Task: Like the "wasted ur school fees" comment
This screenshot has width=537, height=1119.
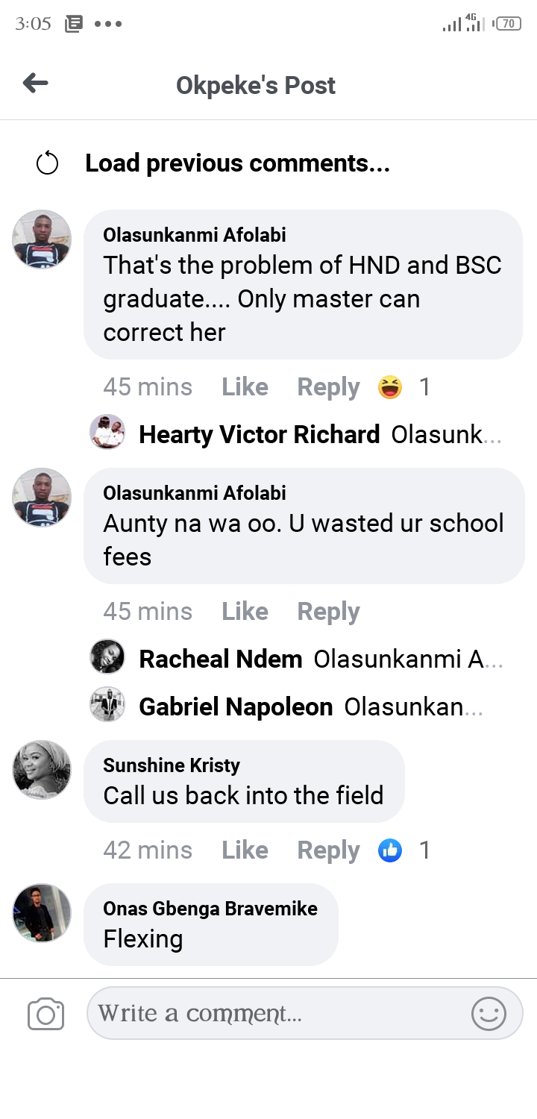Action: click(245, 612)
